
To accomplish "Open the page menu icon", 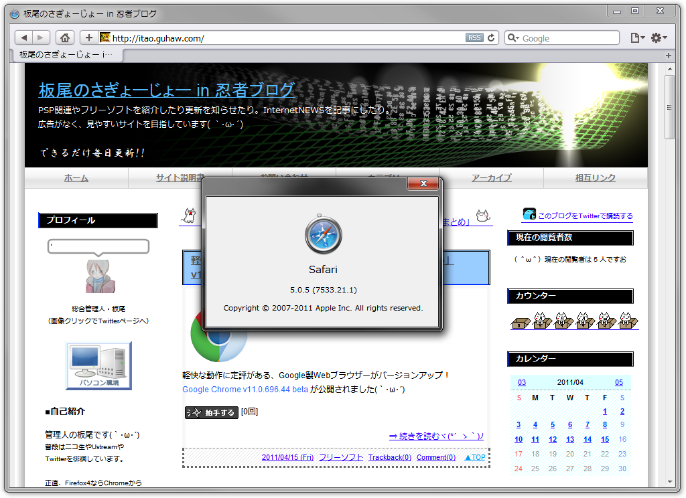I will pyautogui.click(x=638, y=37).
